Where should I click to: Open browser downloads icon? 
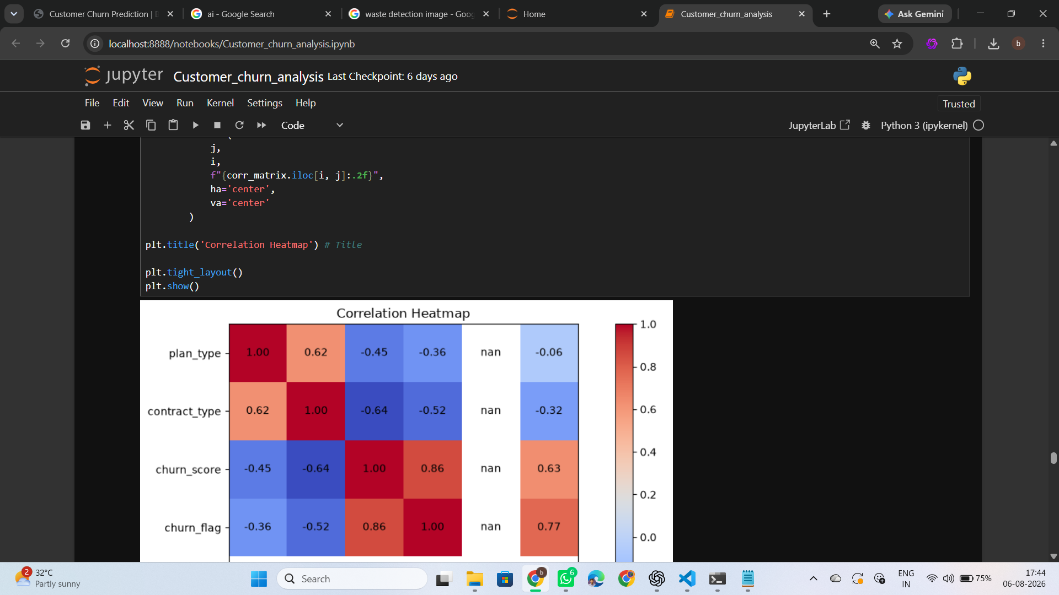click(x=993, y=44)
